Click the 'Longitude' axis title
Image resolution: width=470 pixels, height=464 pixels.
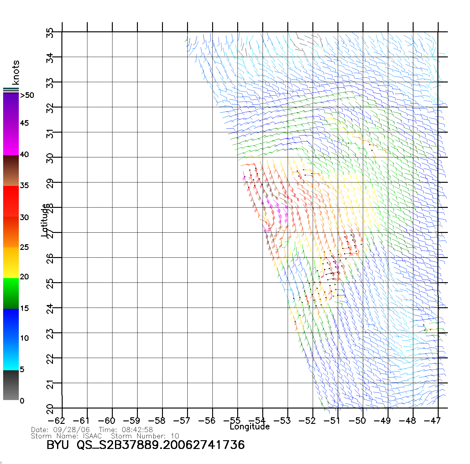[250, 427]
